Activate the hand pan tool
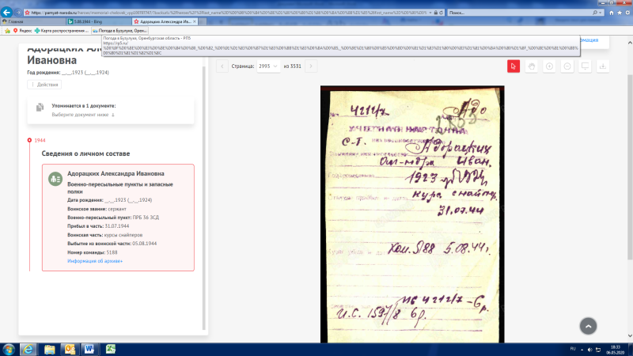Viewport: 633px width, 356px height. [531, 66]
